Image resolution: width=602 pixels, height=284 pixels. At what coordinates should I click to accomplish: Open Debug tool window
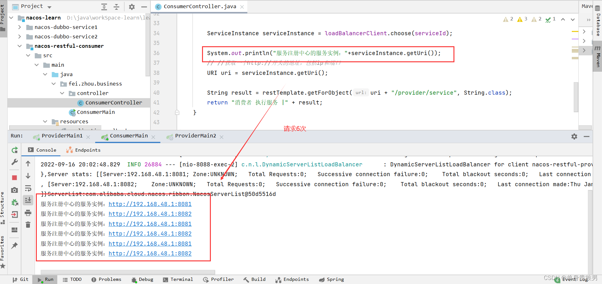point(143,279)
